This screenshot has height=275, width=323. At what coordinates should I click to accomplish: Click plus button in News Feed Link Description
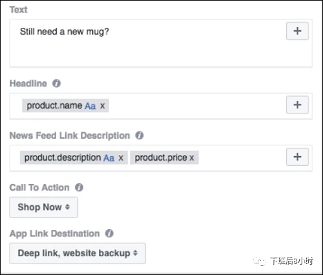click(297, 157)
